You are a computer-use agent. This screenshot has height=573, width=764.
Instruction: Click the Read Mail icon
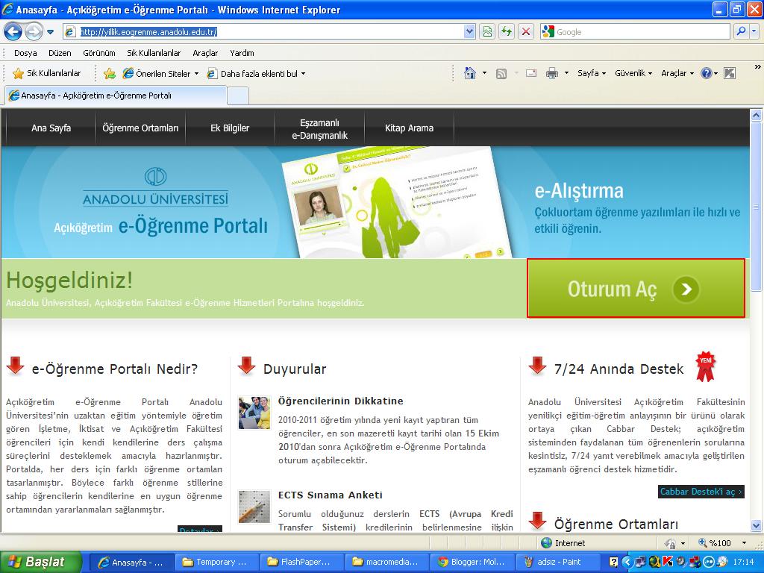[531, 74]
